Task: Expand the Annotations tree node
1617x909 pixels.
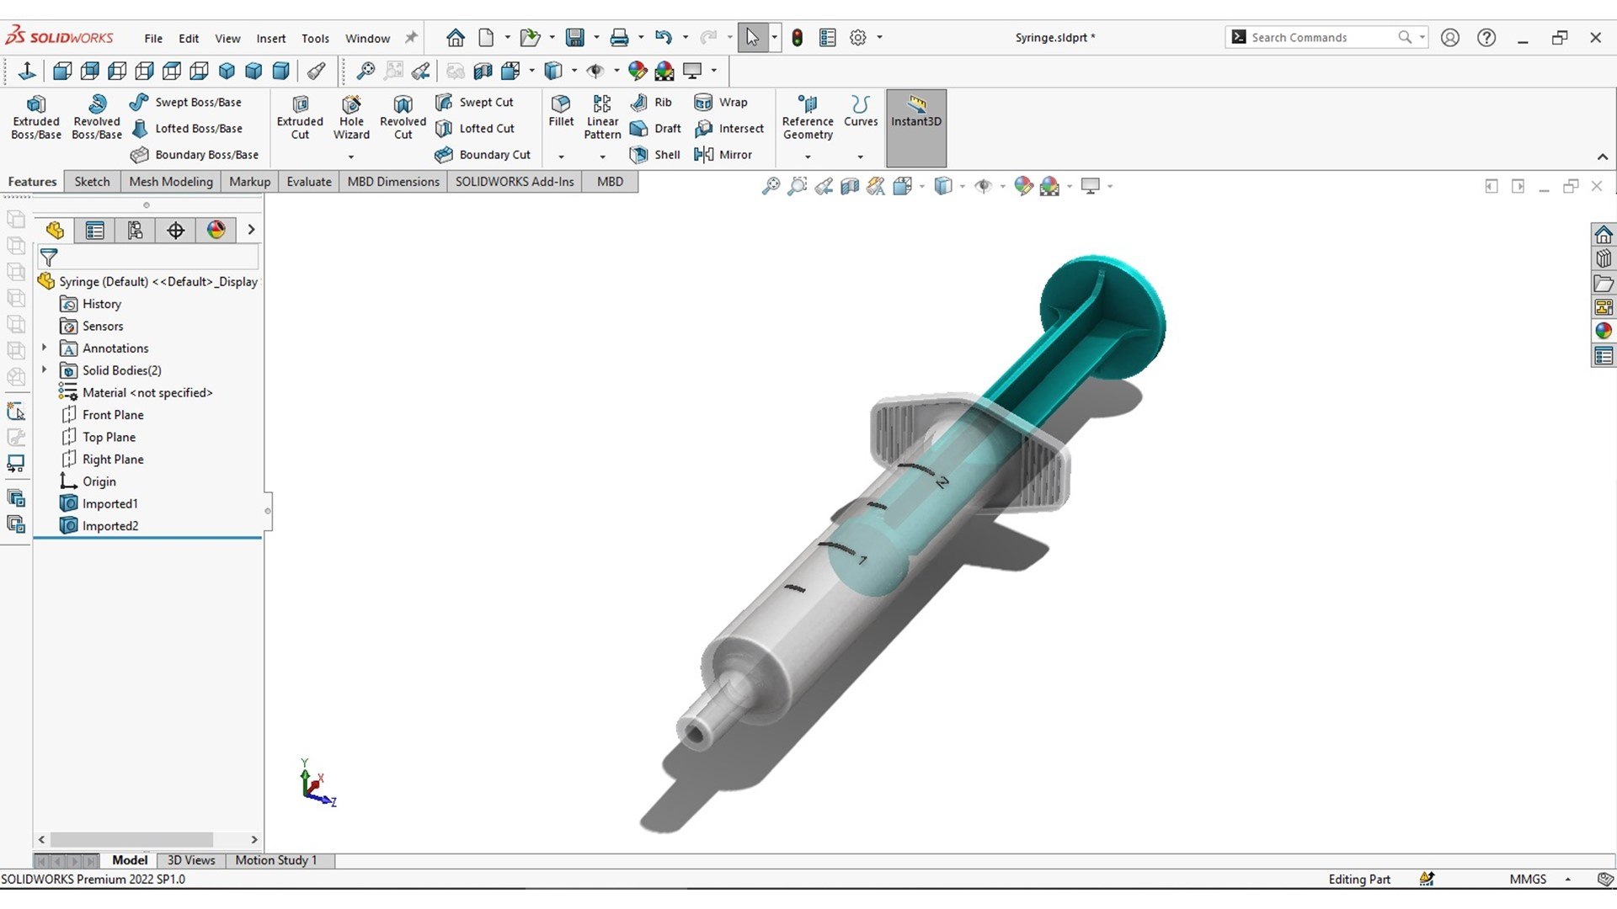Action: click(x=45, y=348)
